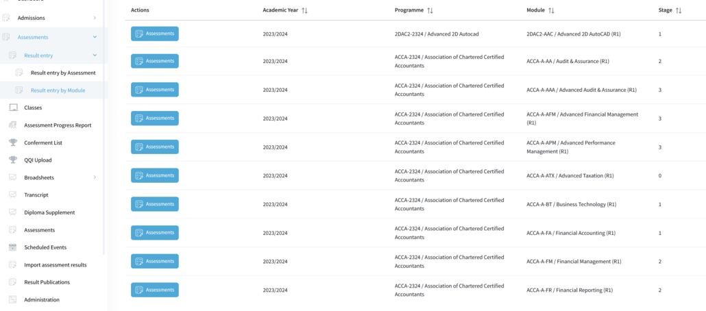Expand the Broadsheets submenu chevron
The height and width of the screenshot is (311, 706).
point(95,177)
